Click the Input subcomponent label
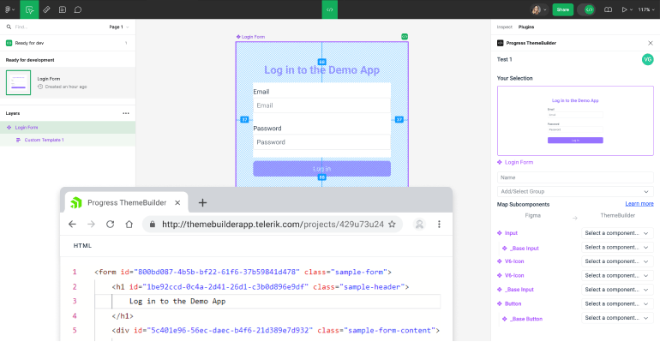This screenshot has height=342, width=660. point(511,233)
